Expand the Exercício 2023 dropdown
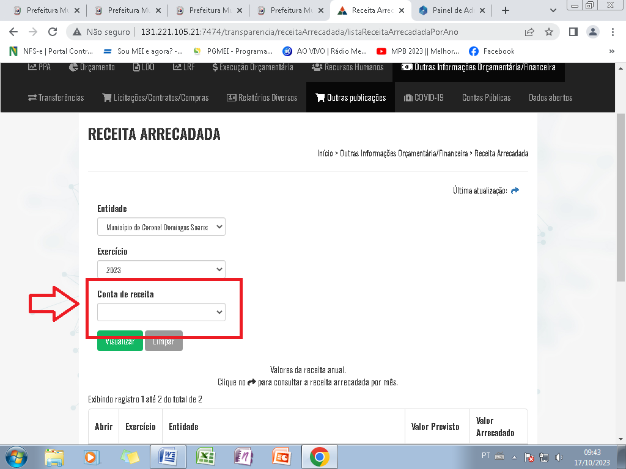The image size is (626, 469). (x=161, y=269)
